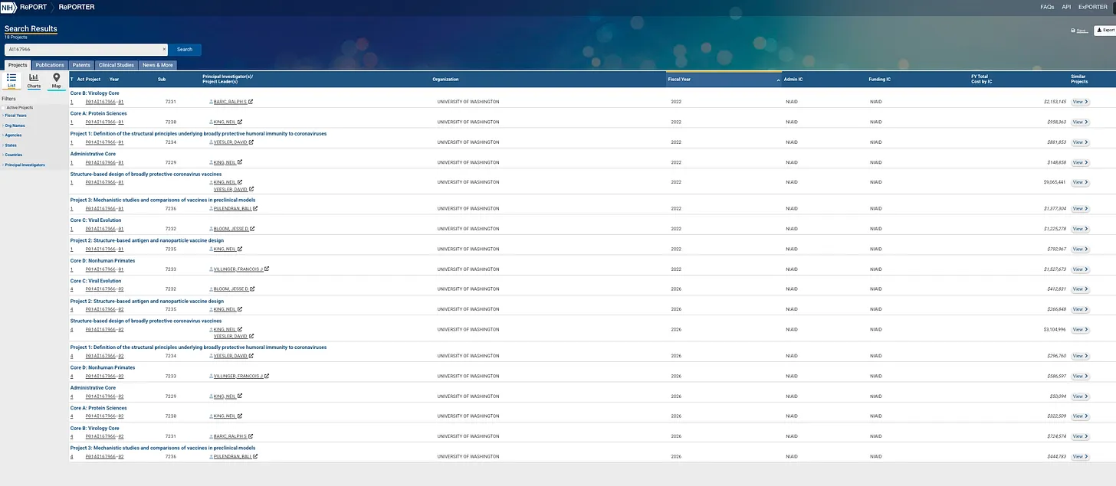Tick the Active Projects filter checkbox
Screen dimensions: 1116x486
tap(3, 108)
